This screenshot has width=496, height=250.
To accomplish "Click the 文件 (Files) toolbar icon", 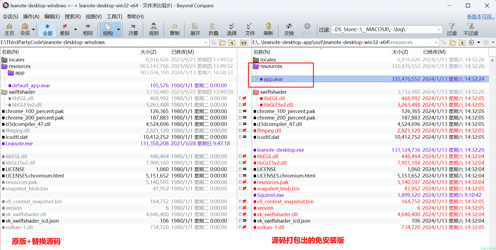I will pyautogui.click(x=250, y=30).
